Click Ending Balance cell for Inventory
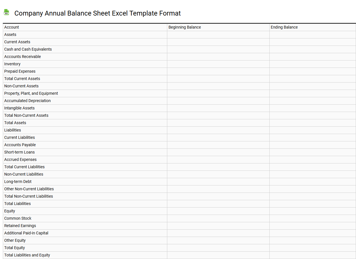The image size is (356, 259). [x=313, y=64]
